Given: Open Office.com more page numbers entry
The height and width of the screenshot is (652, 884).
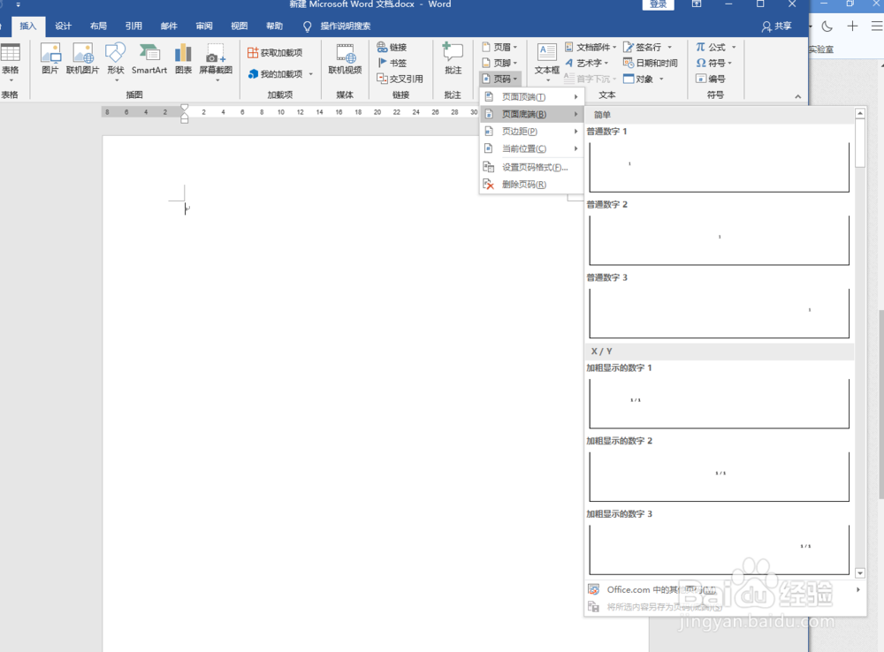Looking at the screenshot, I should click(725, 589).
